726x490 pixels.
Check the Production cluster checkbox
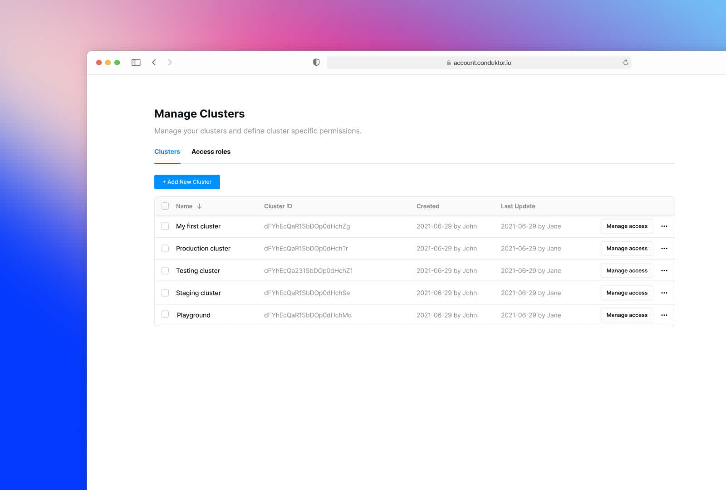click(x=165, y=248)
